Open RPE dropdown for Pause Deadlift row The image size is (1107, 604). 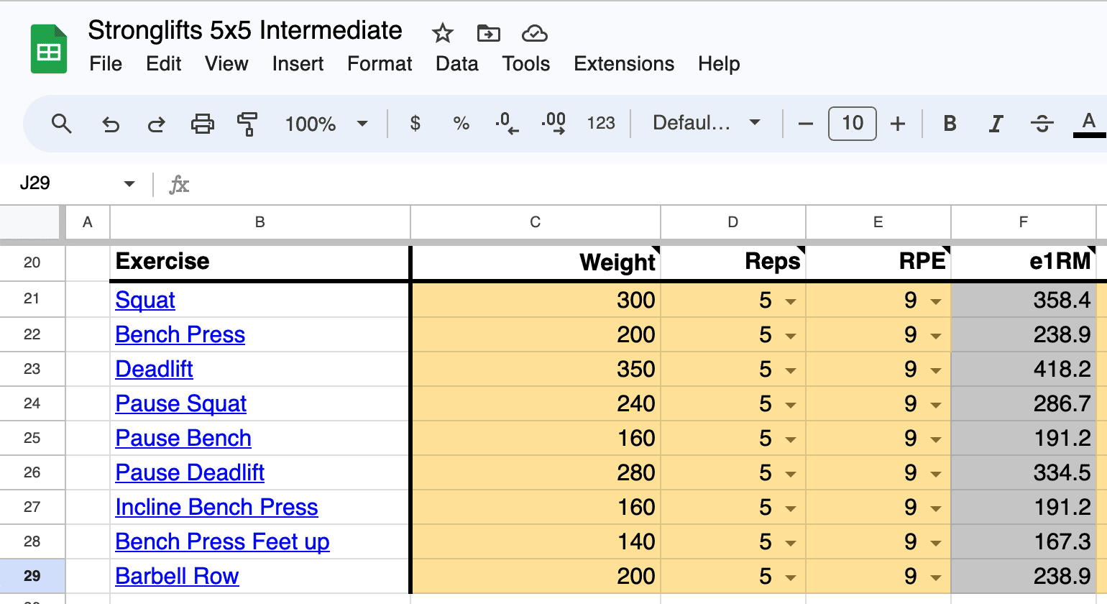coord(936,474)
